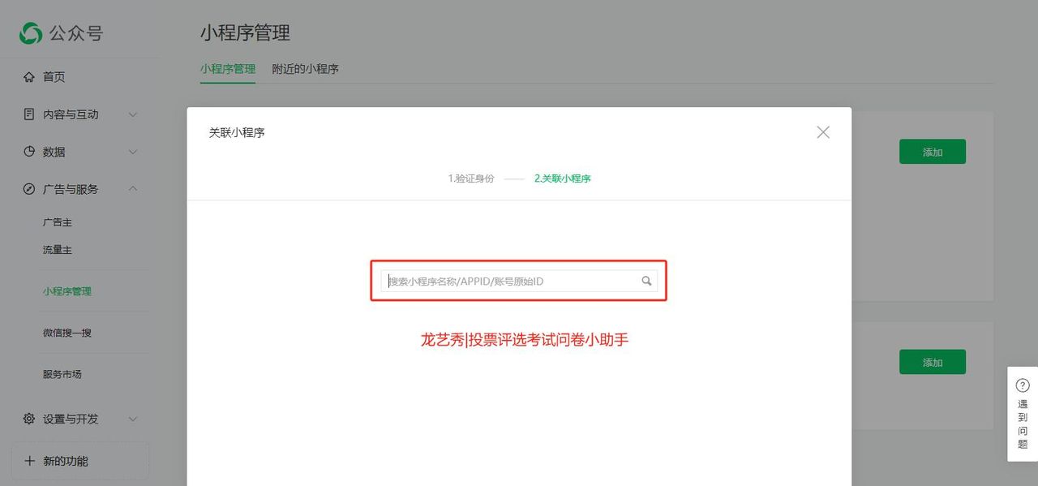Open the 流量主 sidebar entry
Viewport: 1038px width, 486px height.
point(57,249)
